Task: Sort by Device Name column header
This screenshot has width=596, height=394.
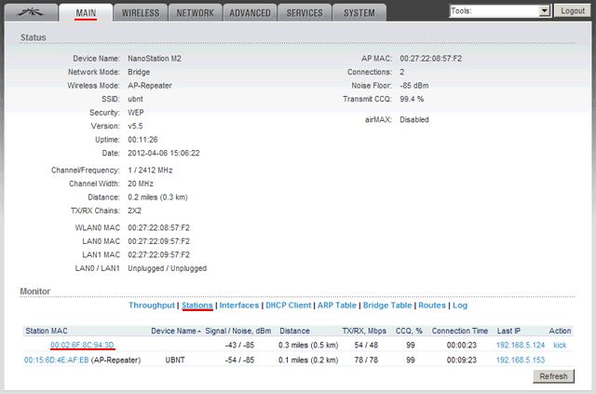Action: pyautogui.click(x=176, y=331)
